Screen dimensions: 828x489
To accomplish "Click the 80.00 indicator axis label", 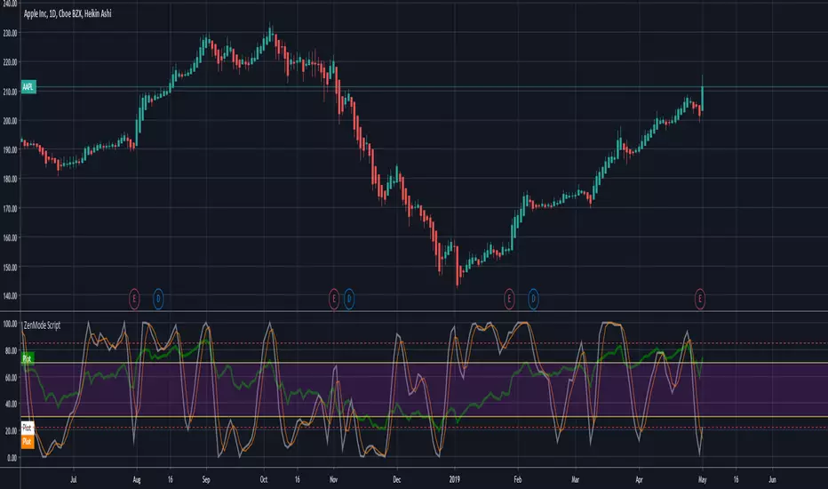I will [x=11, y=350].
